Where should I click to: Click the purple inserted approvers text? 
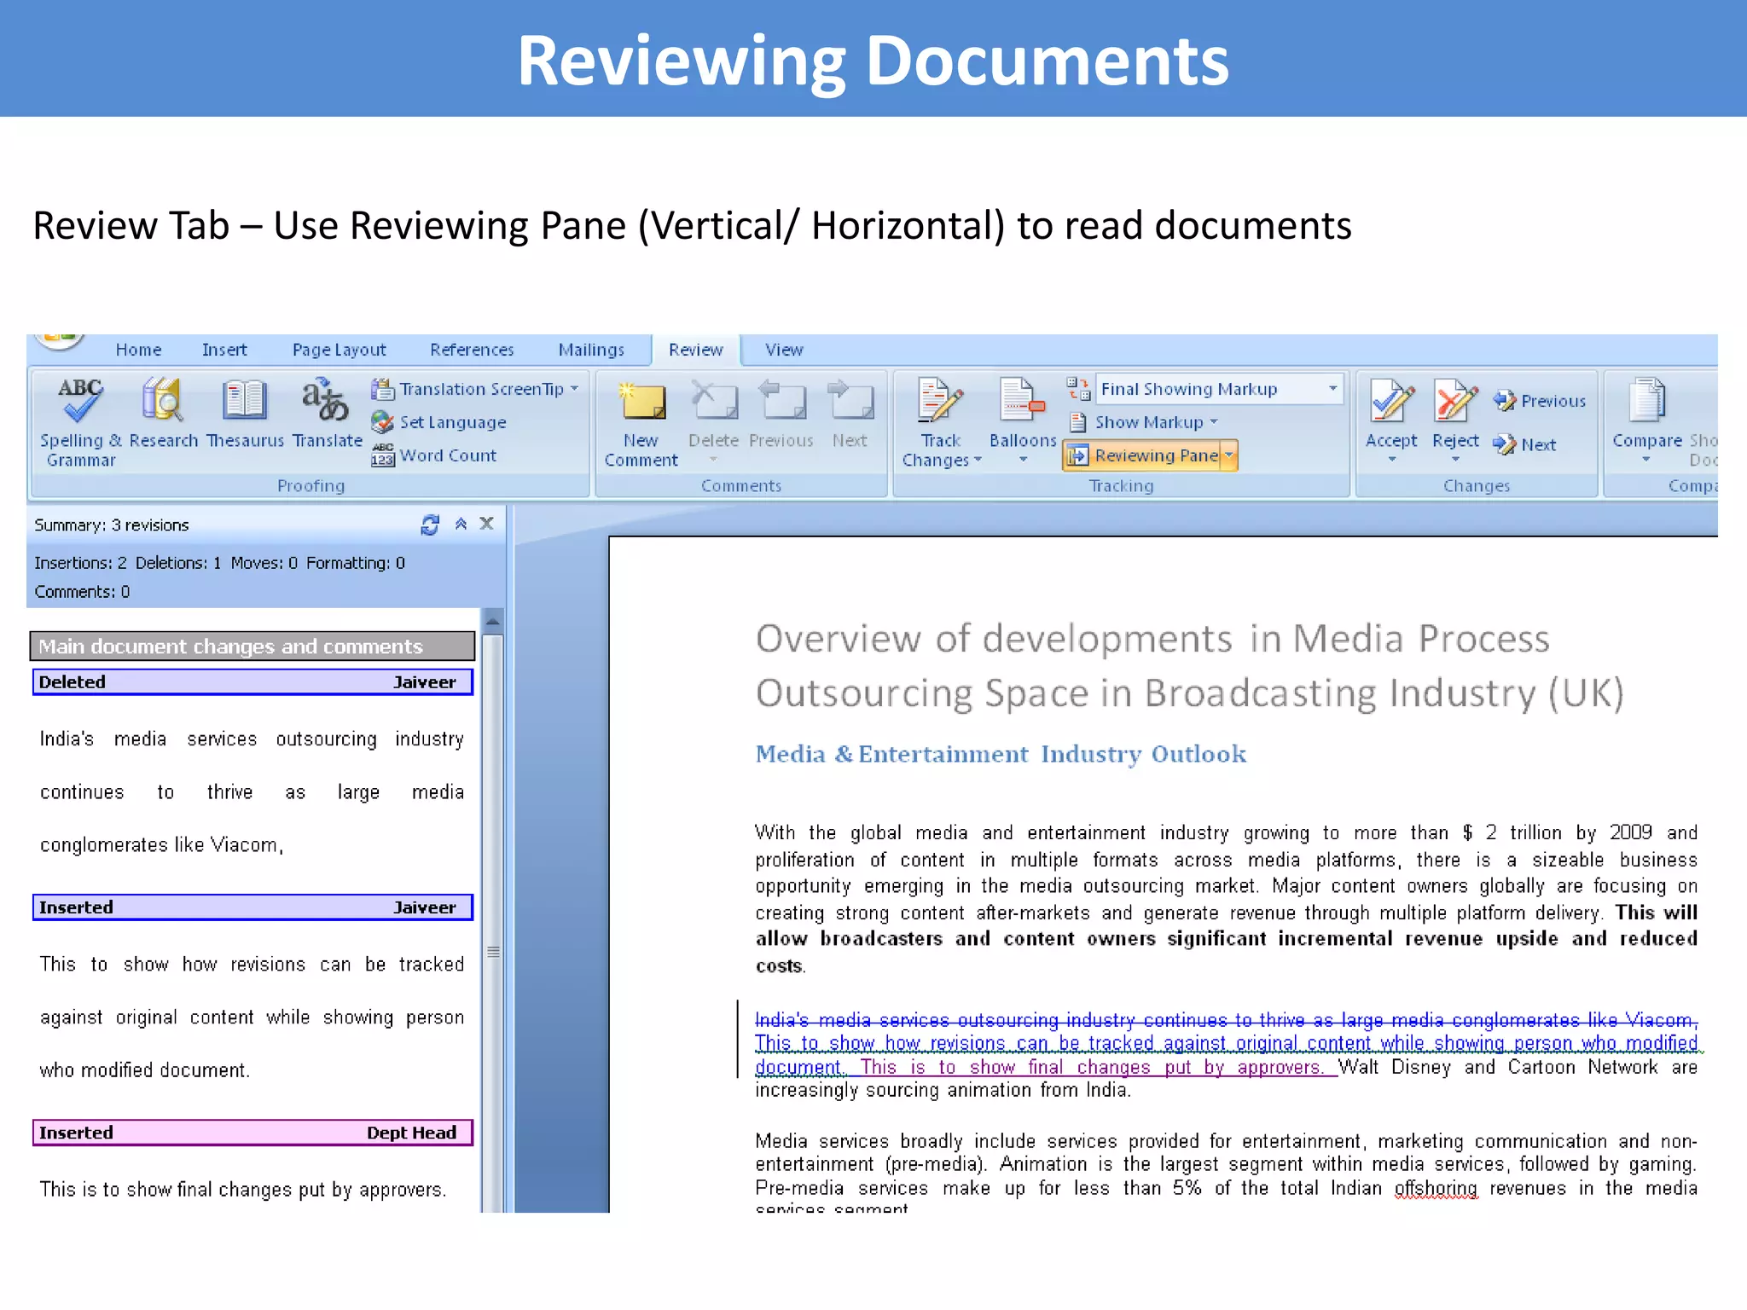pos(1092,1067)
